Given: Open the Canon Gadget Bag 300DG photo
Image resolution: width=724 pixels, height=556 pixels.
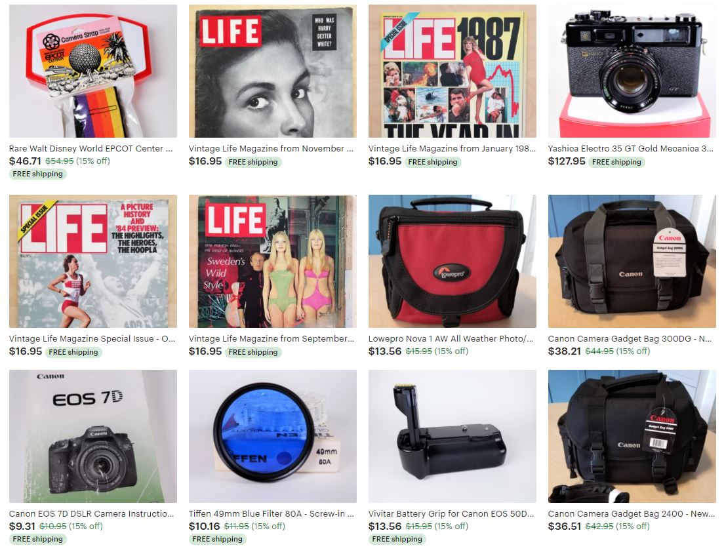Looking at the screenshot, I should [x=632, y=262].
